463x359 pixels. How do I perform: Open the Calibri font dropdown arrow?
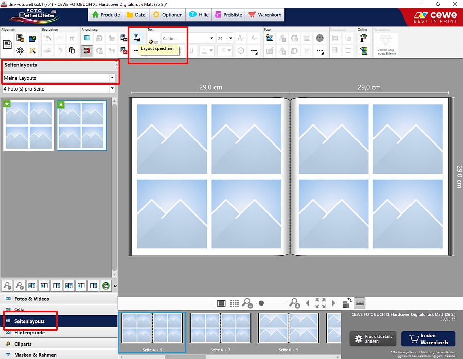pyautogui.click(x=212, y=38)
